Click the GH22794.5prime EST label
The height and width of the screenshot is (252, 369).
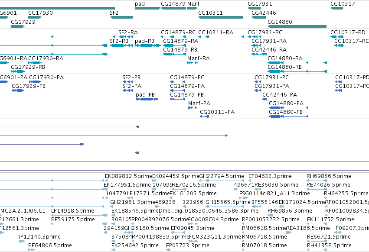222,176
